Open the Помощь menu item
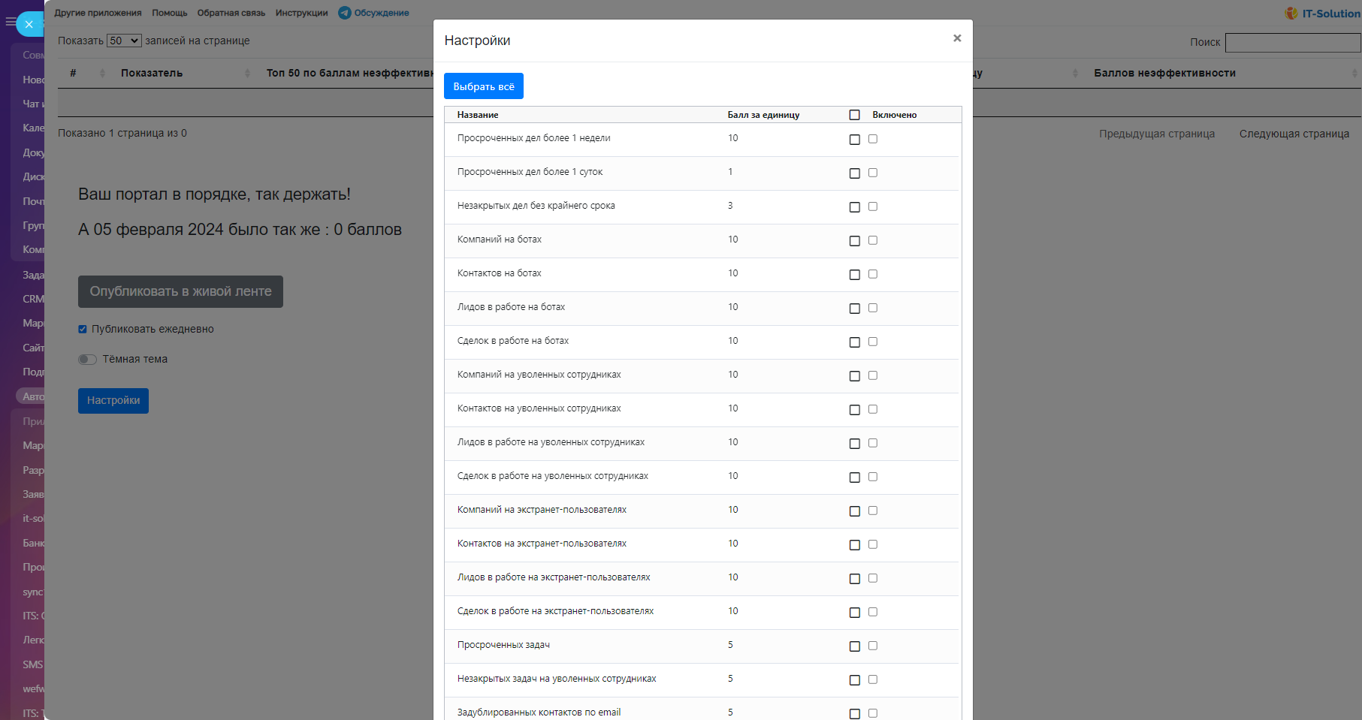Viewport: 1362px width, 720px height. 169,13
